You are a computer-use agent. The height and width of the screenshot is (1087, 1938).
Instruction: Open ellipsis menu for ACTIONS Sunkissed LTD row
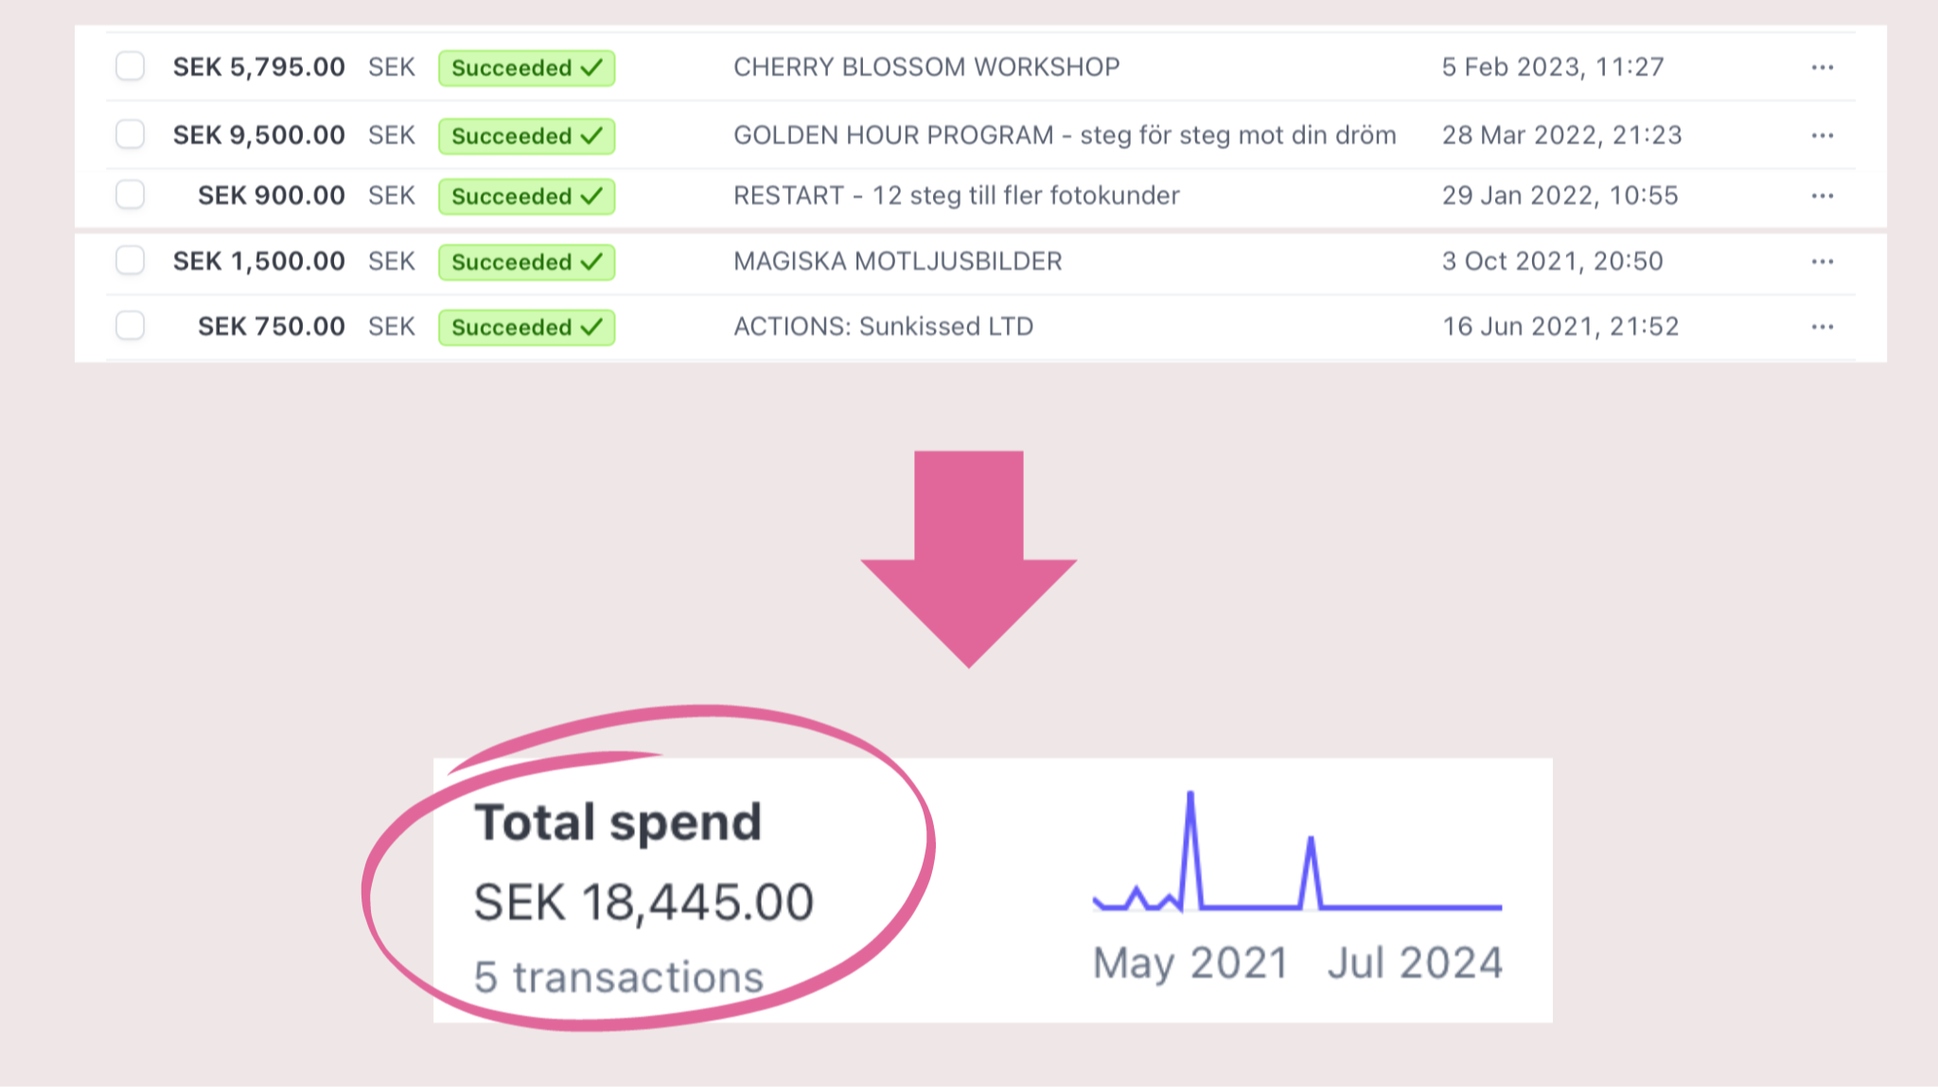point(1823,326)
